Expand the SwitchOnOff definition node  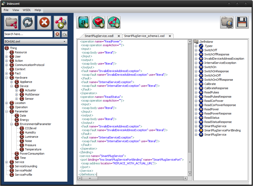tap(196, 75)
